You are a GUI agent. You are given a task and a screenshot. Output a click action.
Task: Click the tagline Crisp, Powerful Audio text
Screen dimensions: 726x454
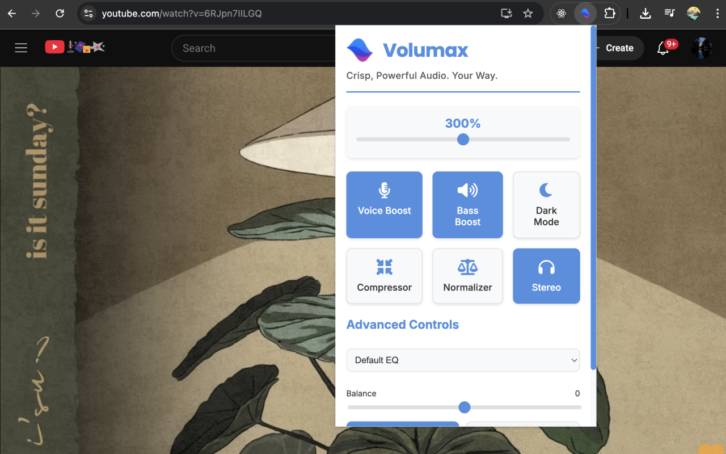click(x=422, y=75)
